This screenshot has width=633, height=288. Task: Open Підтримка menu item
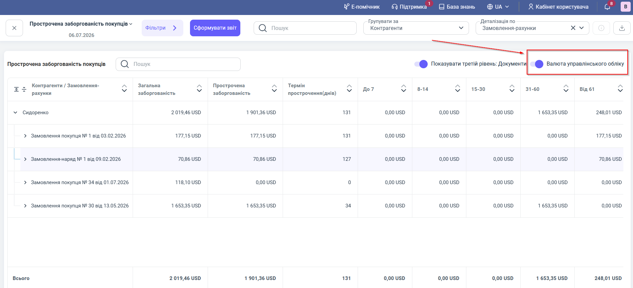(409, 7)
